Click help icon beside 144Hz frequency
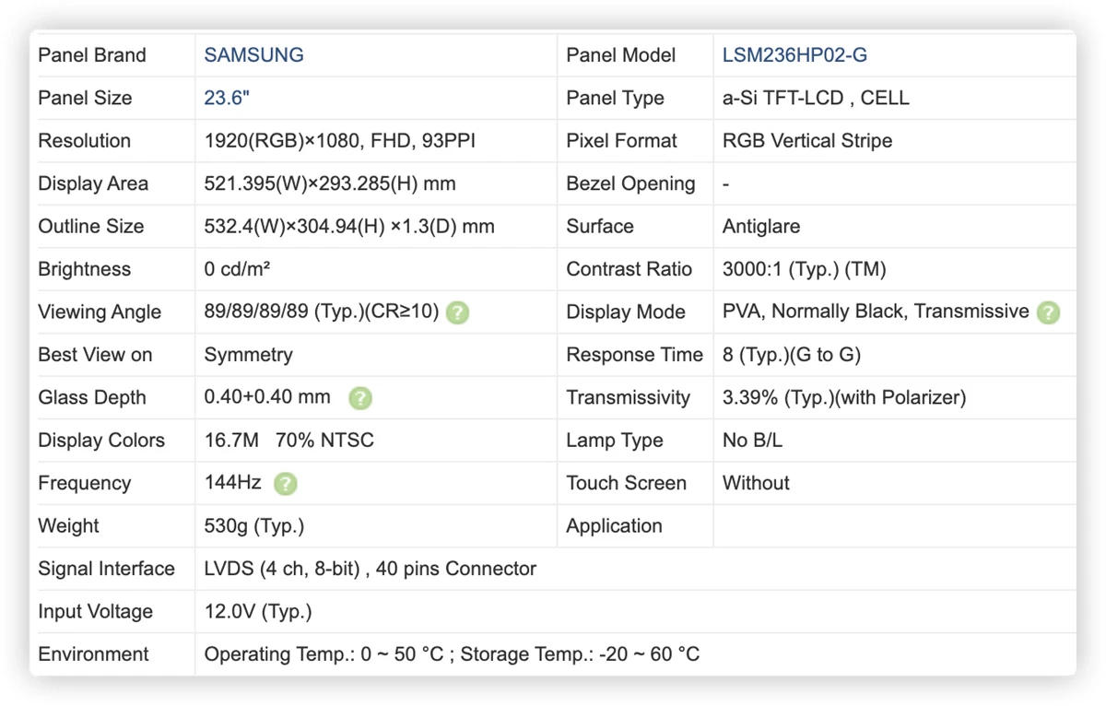 pos(286,484)
